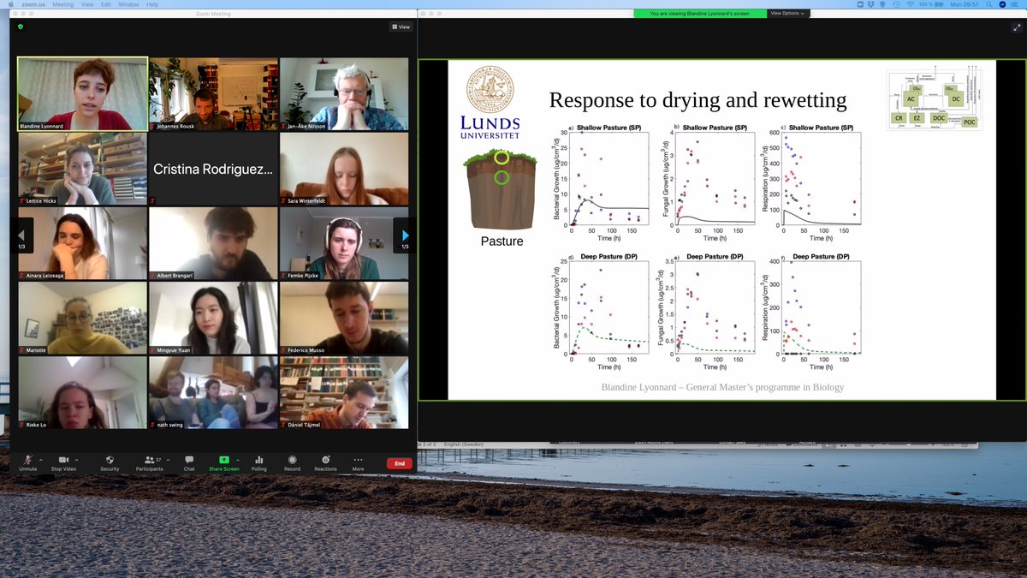Click slide title Response to drying and rewetting
Viewport: 1027px width, 578px height.
click(698, 100)
